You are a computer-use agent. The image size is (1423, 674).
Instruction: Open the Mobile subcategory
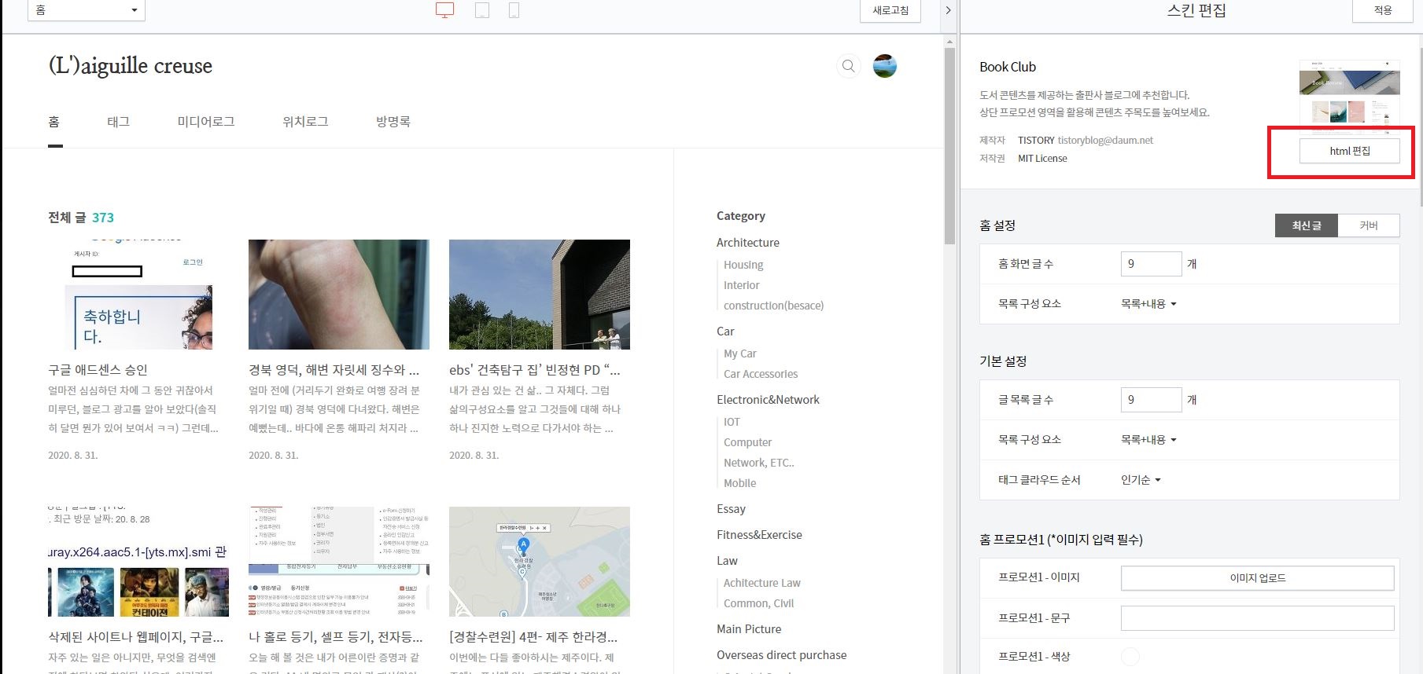740,483
